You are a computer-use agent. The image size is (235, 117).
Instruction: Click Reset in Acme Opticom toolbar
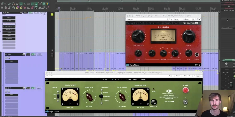pyautogui.click(x=143, y=80)
